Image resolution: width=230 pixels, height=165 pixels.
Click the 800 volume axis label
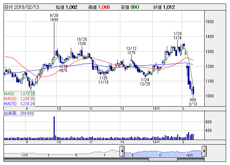(208, 122)
